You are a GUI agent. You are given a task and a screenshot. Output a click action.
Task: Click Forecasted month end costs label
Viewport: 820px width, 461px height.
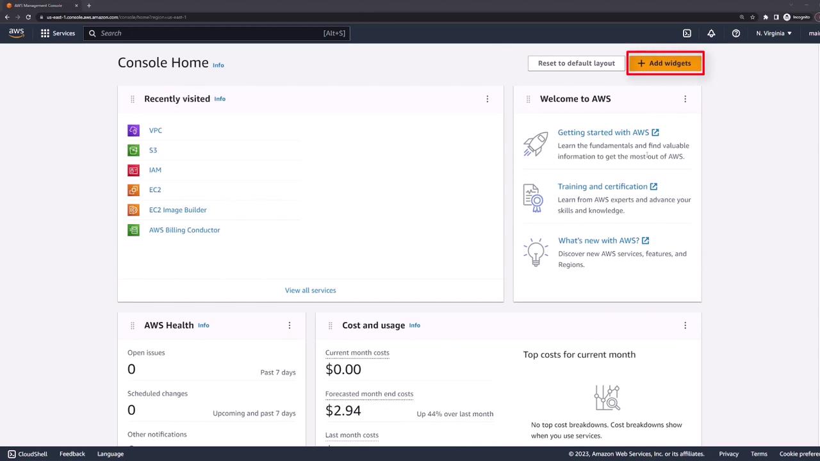pos(370,394)
